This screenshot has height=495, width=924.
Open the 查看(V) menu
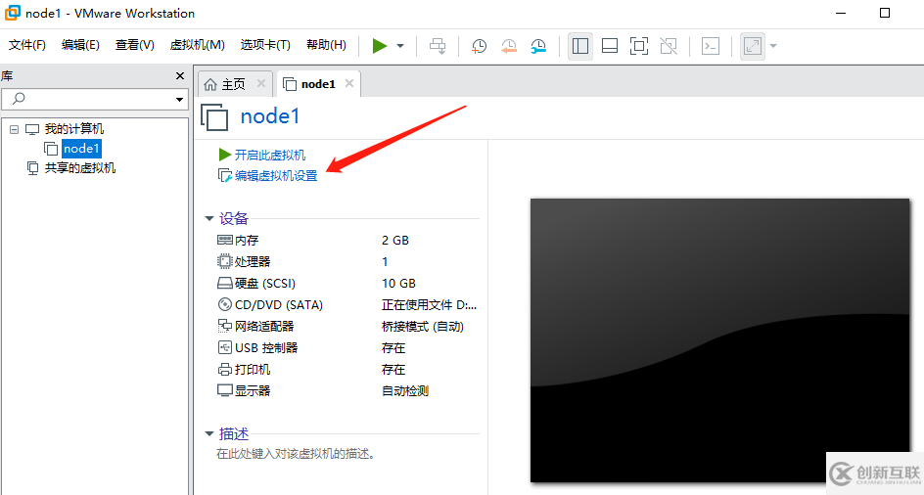pos(134,45)
